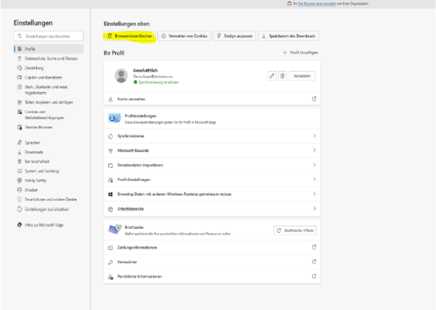Open Zahlungsinformationen external link icon
This screenshot has height=310, width=436.
313,248
